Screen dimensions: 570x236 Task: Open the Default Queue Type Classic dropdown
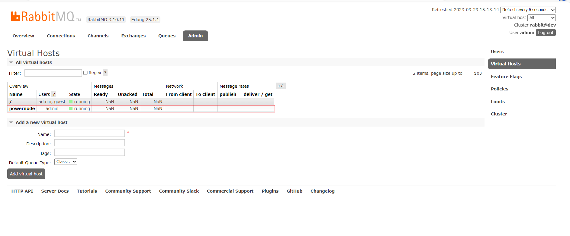66,162
